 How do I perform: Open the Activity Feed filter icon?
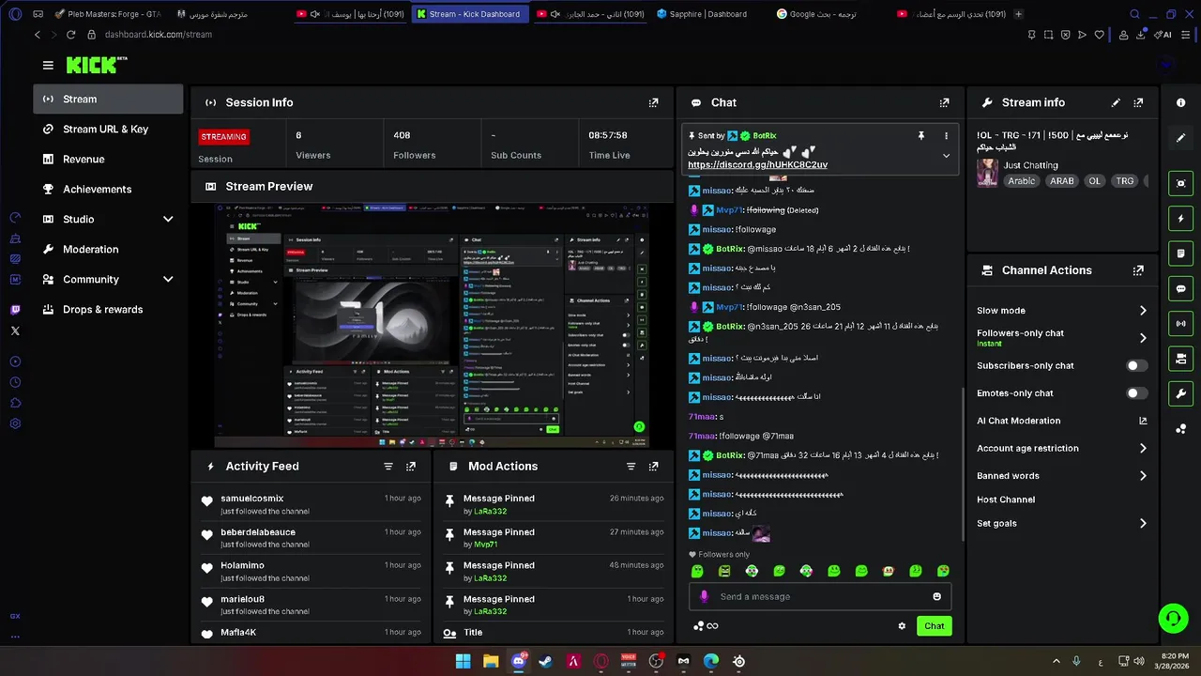(x=388, y=466)
